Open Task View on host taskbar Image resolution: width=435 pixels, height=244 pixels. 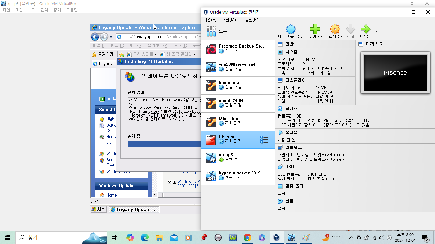[115, 237]
